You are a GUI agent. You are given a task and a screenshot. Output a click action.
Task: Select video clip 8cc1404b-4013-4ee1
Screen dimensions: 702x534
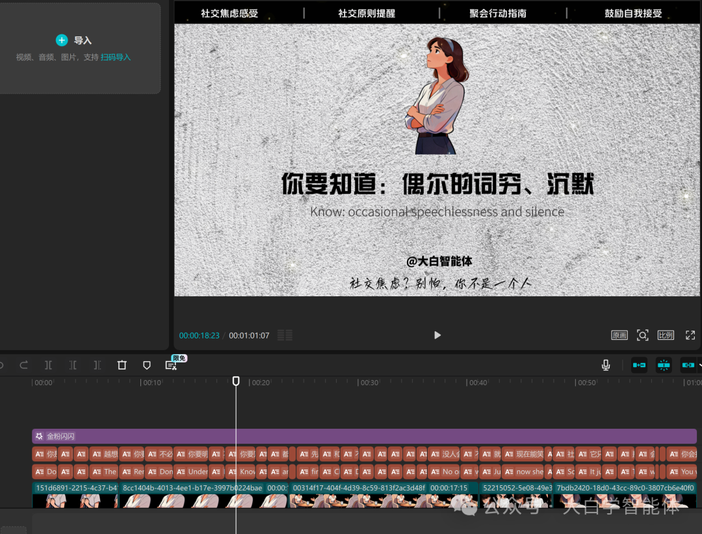205,495
